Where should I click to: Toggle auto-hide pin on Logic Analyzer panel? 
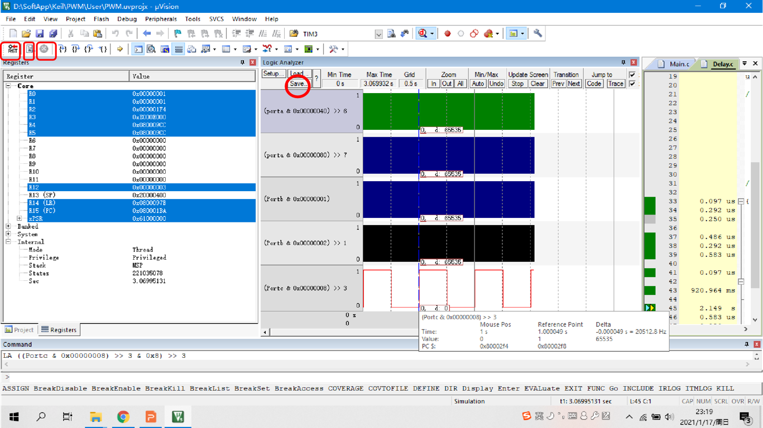click(623, 62)
